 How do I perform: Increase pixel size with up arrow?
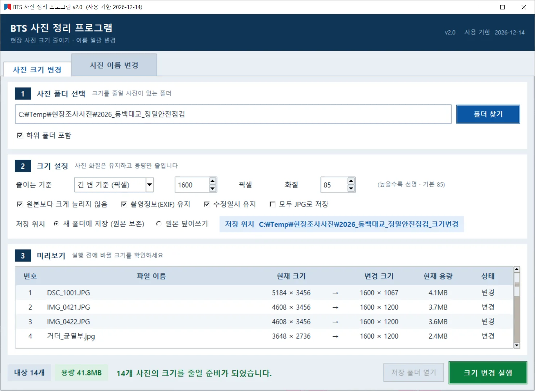[213, 181]
